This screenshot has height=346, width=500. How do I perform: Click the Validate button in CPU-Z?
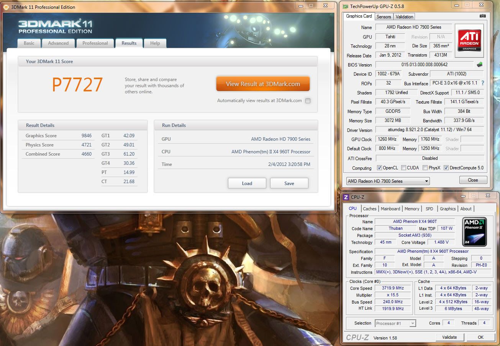(x=449, y=337)
